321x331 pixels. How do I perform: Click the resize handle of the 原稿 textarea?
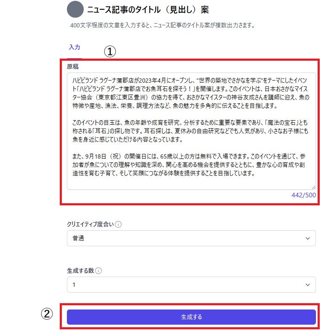(x=313, y=187)
